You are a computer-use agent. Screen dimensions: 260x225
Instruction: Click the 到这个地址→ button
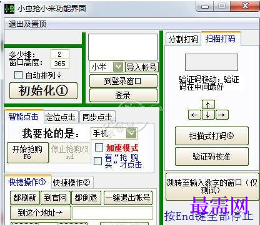coord(41,213)
